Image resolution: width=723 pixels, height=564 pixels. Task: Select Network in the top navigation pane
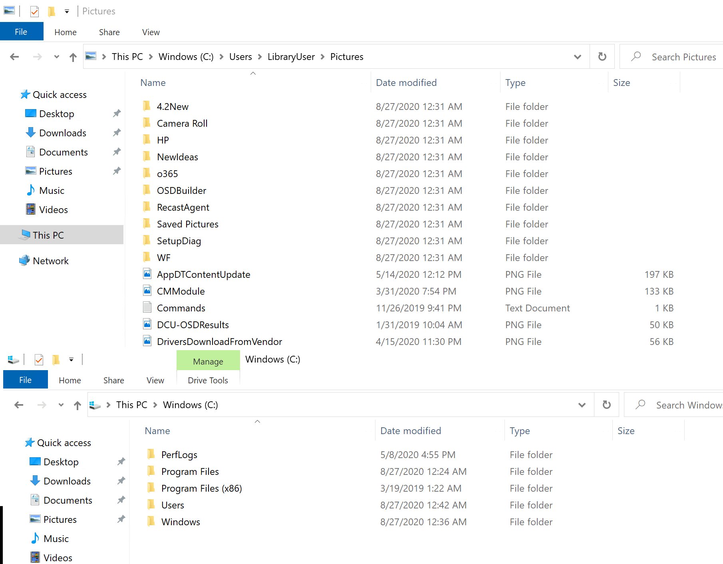coord(51,261)
